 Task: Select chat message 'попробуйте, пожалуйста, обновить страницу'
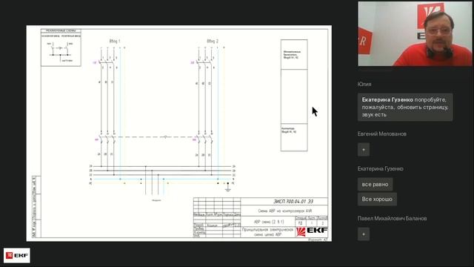click(x=405, y=107)
